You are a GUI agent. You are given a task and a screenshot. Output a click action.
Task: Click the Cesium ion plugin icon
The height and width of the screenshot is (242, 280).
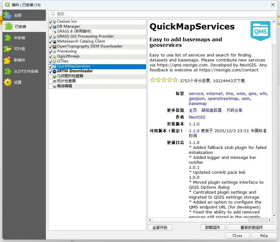[x=55, y=22]
